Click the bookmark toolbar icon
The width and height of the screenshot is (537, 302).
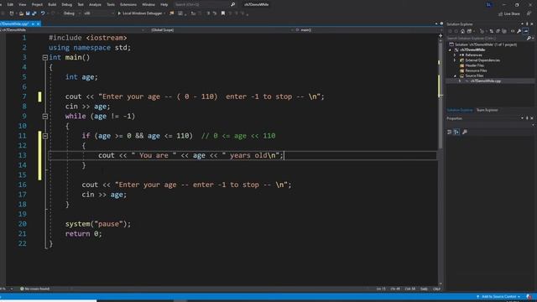point(223,13)
